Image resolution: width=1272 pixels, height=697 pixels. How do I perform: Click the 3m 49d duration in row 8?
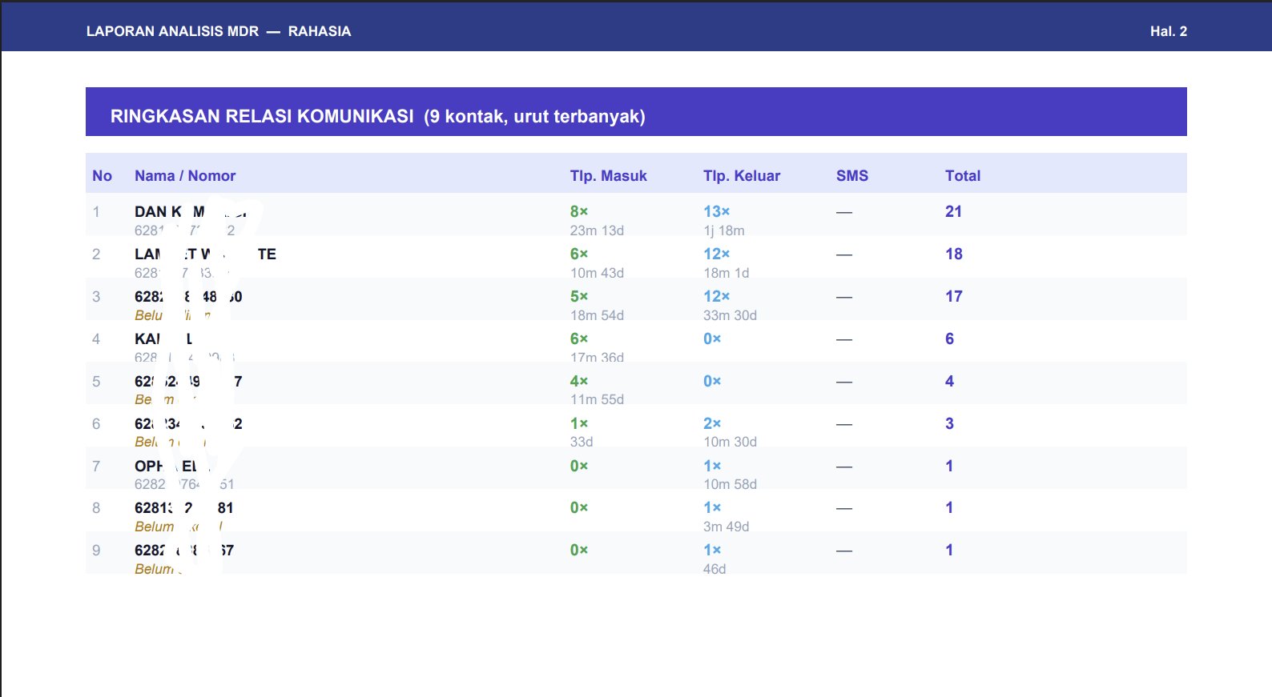pyautogui.click(x=726, y=527)
